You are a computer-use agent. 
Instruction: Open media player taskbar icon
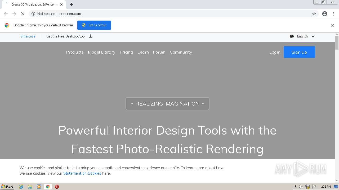[x=39, y=187]
